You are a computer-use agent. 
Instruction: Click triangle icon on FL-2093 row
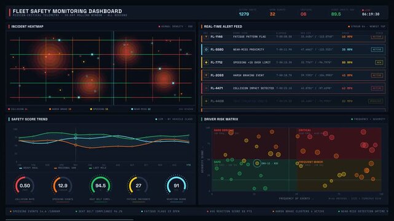point(207,76)
